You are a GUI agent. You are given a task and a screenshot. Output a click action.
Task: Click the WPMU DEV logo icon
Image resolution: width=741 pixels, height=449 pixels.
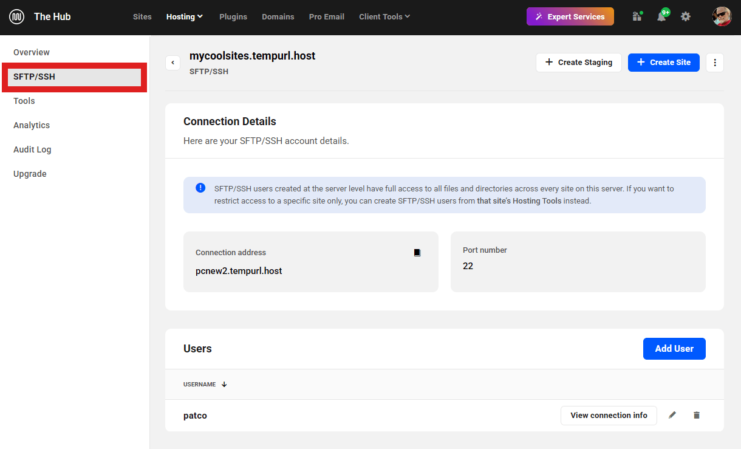pos(16,16)
